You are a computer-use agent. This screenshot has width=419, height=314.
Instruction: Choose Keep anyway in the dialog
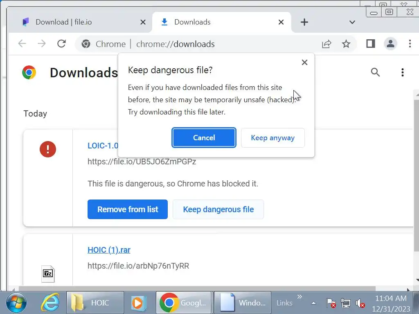click(273, 137)
